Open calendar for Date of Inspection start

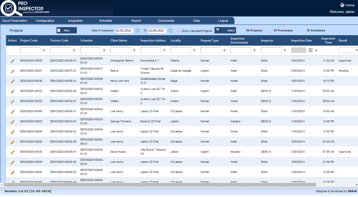[x=138, y=31]
